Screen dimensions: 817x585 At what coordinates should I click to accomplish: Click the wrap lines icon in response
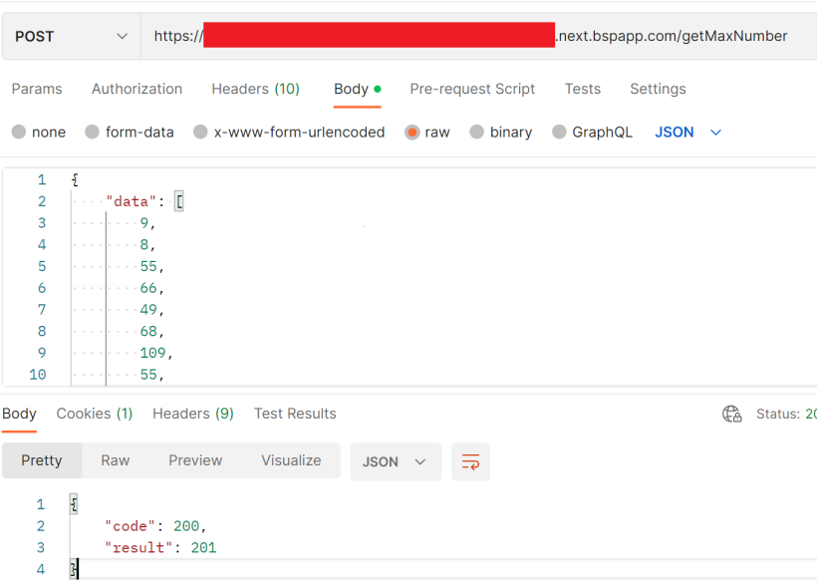470,461
